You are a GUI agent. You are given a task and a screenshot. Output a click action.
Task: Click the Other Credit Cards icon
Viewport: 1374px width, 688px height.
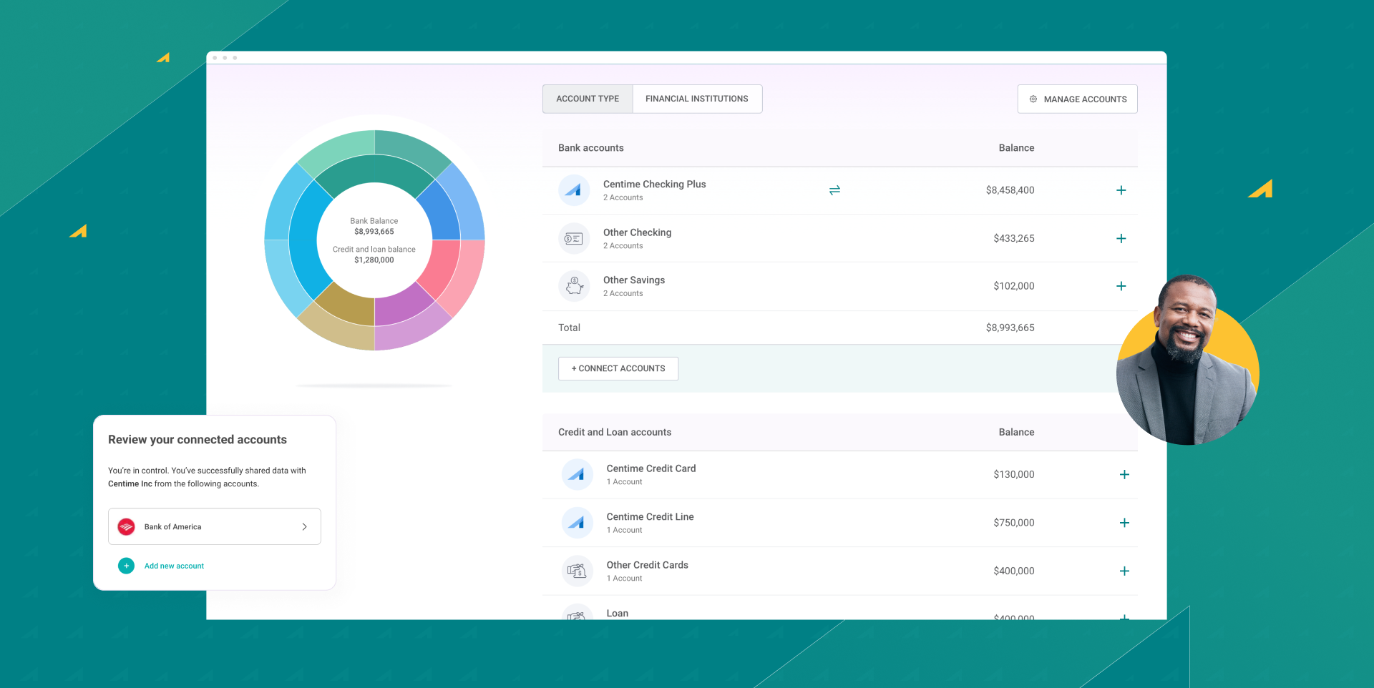click(578, 571)
